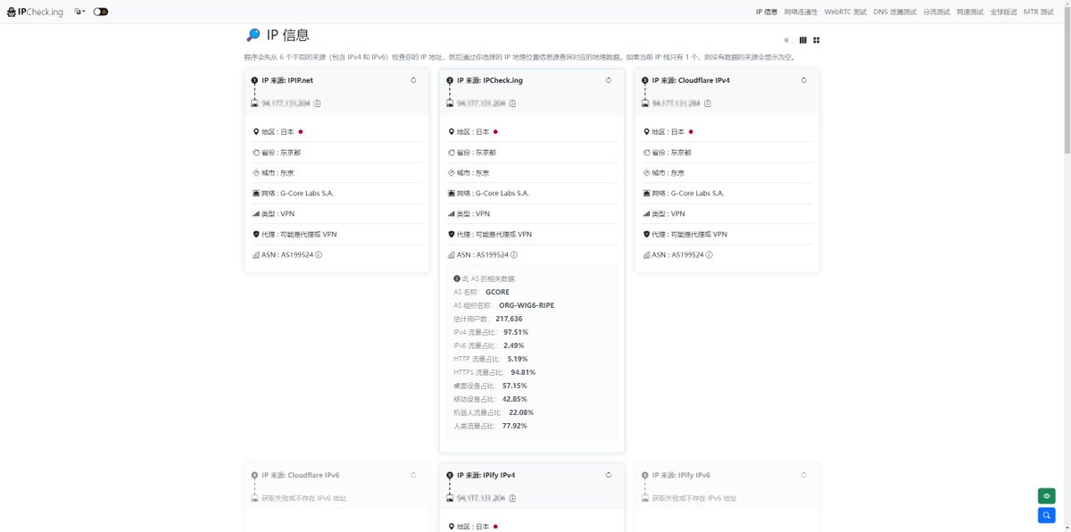The height and width of the screenshot is (532, 1071).
Task: Show ASN info in Cloudflare IPv4 card
Action: click(710, 254)
